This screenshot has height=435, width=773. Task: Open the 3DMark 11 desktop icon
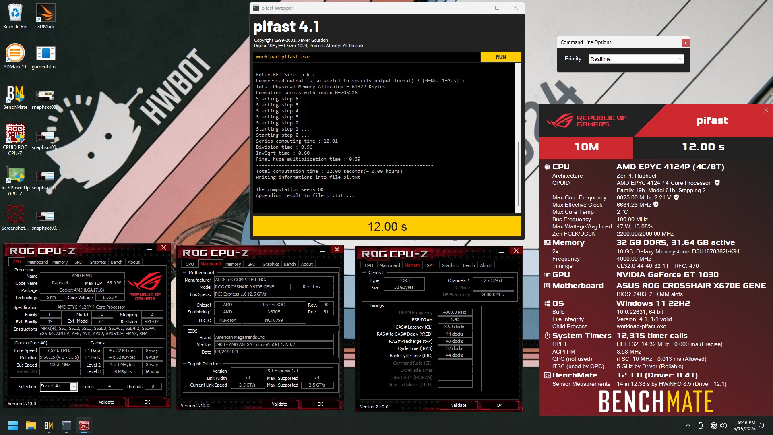click(x=15, y=56)
